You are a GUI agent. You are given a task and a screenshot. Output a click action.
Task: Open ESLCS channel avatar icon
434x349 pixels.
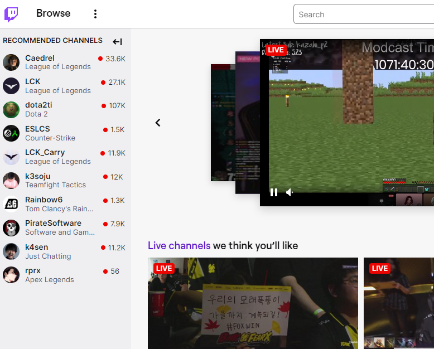click(x=11, y=133)
